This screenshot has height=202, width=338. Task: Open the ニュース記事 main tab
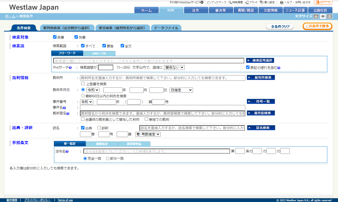click(295, 10)
